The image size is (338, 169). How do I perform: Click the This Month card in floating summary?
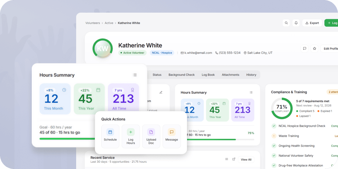[55, 99]
